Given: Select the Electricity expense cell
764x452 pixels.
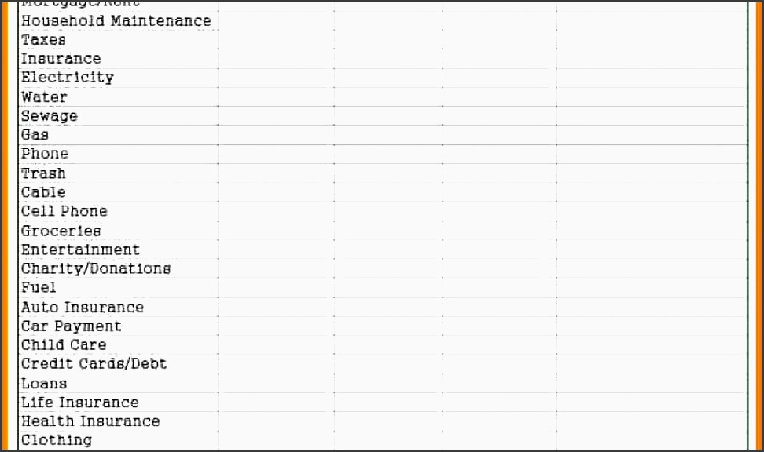Looking at the screenshot, I should tap(68, 78).
